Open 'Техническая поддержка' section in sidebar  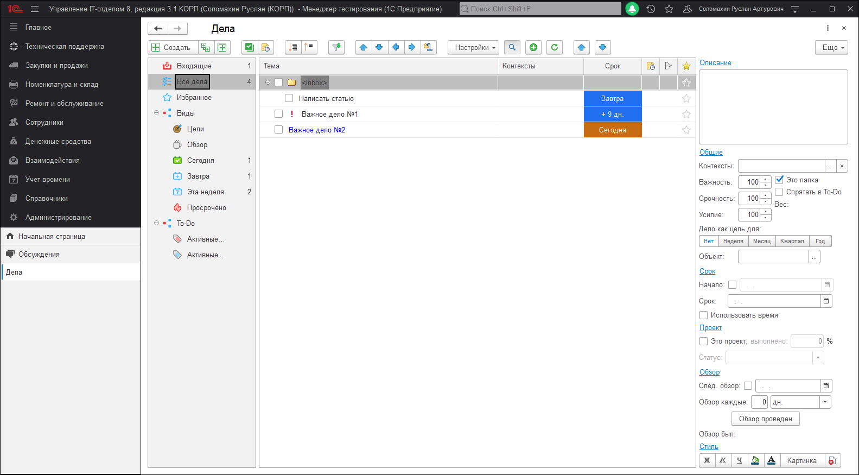[64, 46]
